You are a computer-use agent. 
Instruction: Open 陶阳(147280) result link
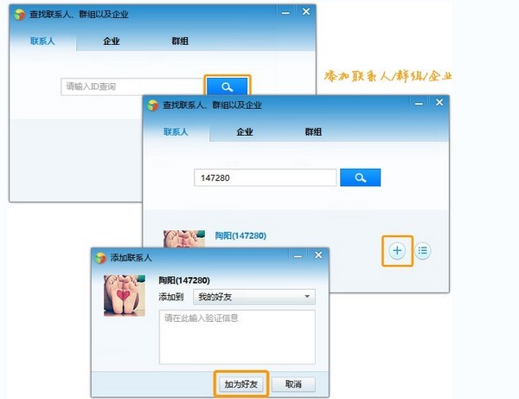pos(240,235)
